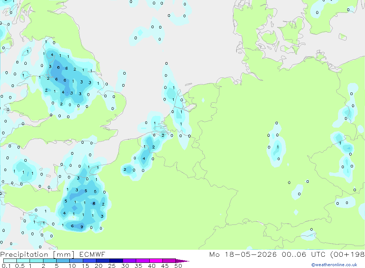Click the legend arrow tip above 50 mm
This screenshot has width=365, height=268.
point(182,261)
